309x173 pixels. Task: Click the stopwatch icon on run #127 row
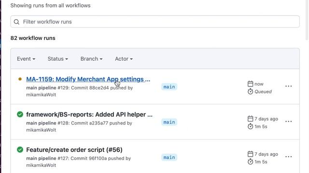click(x=250, y=161)
